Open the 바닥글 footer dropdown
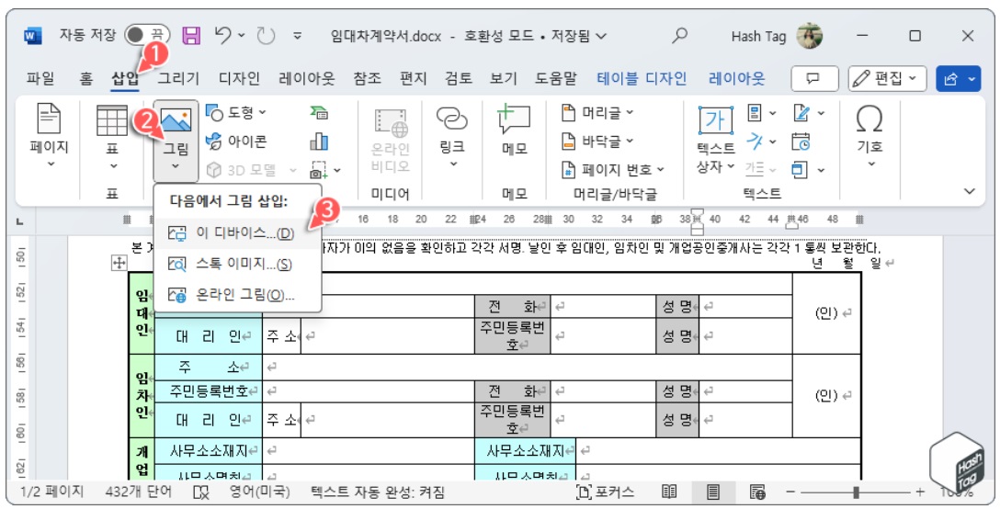The height and width of the screenshot is (509, 1000). click(597, 141)
